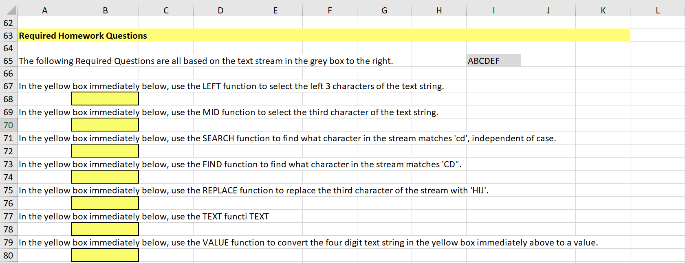Select column H header
The width and height of the screenshot is (685, 263).
click(x=439, y=10)
